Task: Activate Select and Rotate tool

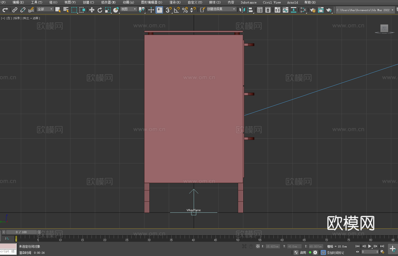Action: [100, 10]
